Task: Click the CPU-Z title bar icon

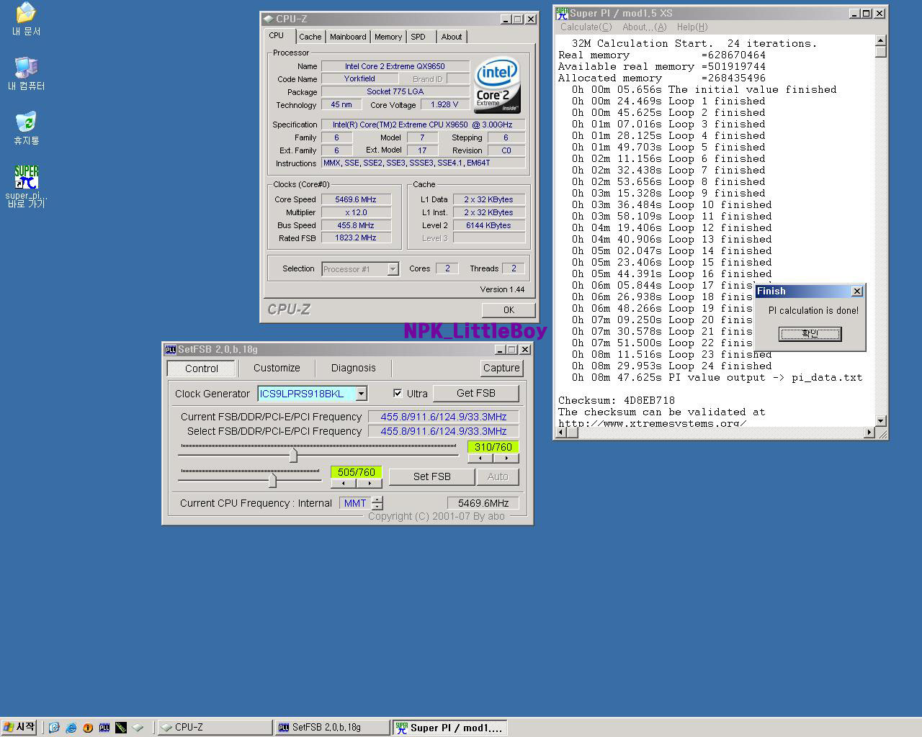Action: pos(269,19)
